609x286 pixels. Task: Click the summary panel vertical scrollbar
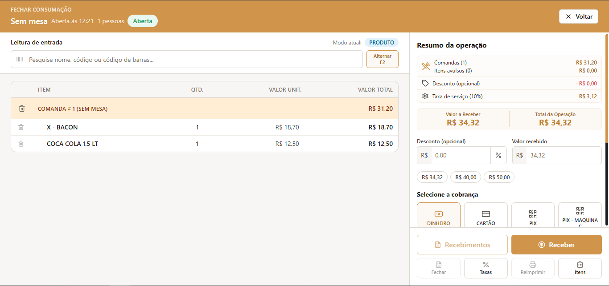point(606,89)
